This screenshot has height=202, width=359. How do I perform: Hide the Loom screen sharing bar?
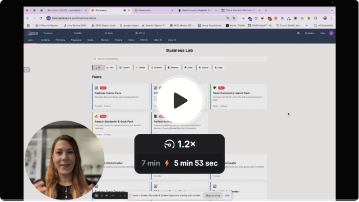[x=227, y=195]
